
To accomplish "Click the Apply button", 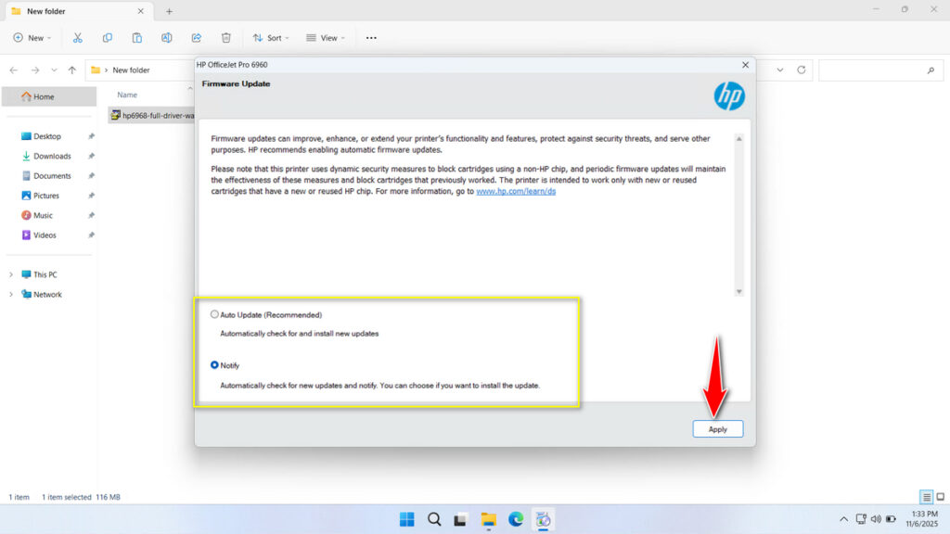I will 718,428.
